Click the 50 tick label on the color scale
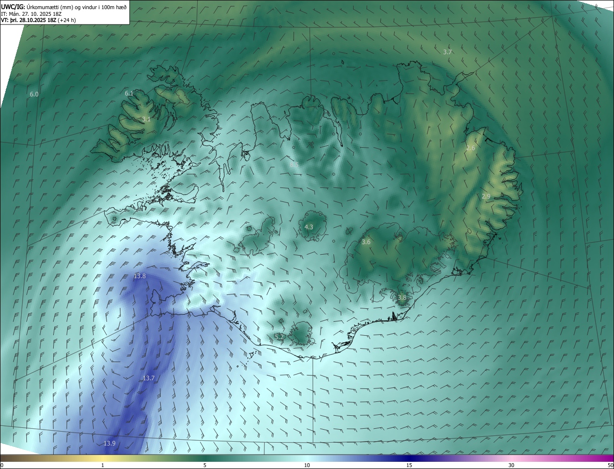Viewport: 614px width, 469px height. coord(610,465)
